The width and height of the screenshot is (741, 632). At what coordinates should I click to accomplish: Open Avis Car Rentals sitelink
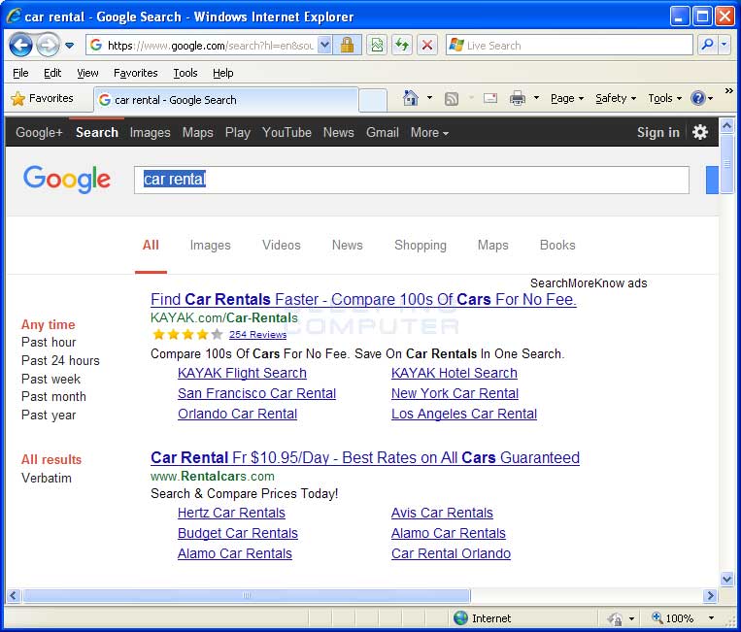442,513
